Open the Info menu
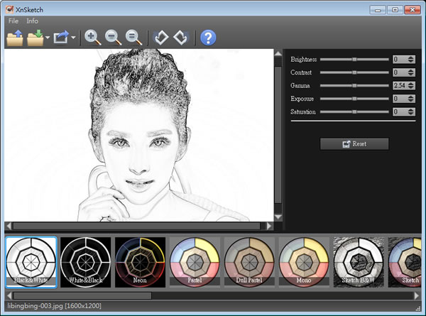Screen dimensions: 426x316 (x=33, y=21)
